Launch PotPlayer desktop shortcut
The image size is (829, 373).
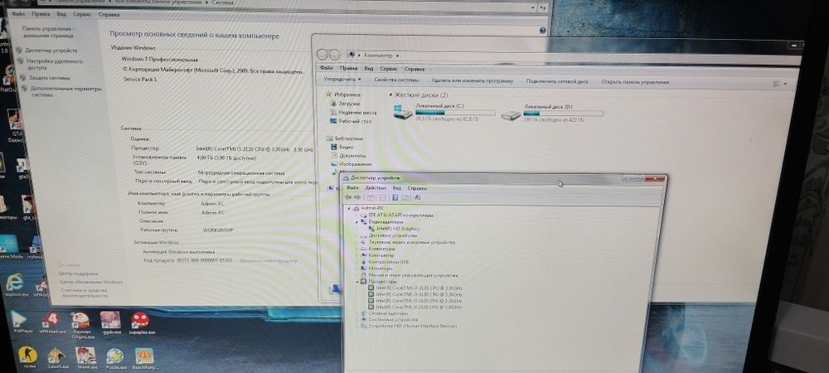pos(19,320)
